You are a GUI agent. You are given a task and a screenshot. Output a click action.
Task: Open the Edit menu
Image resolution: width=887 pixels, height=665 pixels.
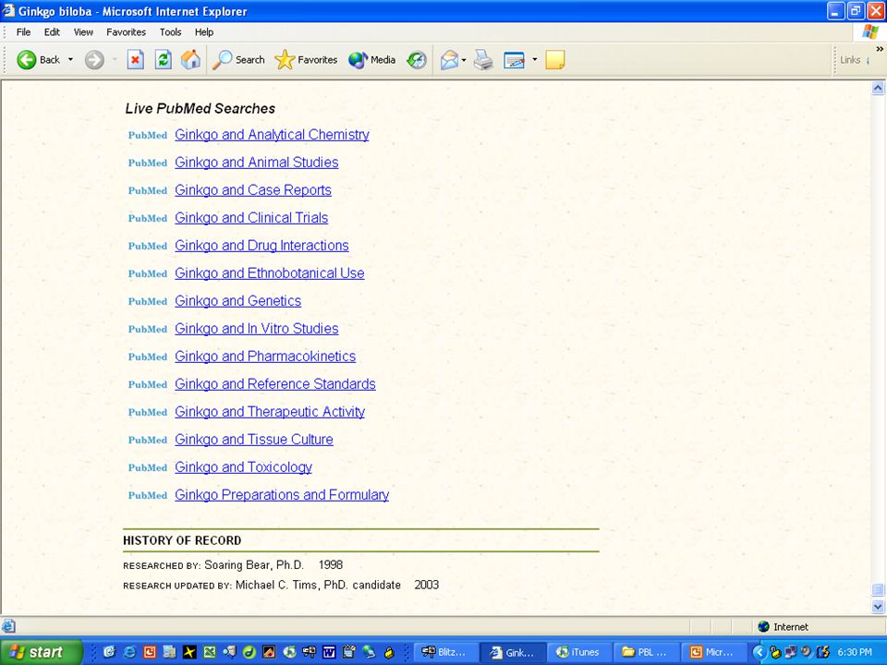[52, 32]
